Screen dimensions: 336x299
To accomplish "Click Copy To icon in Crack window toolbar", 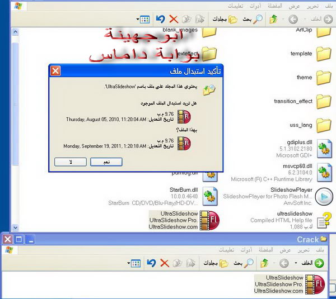I will click(x=178, y=263).
